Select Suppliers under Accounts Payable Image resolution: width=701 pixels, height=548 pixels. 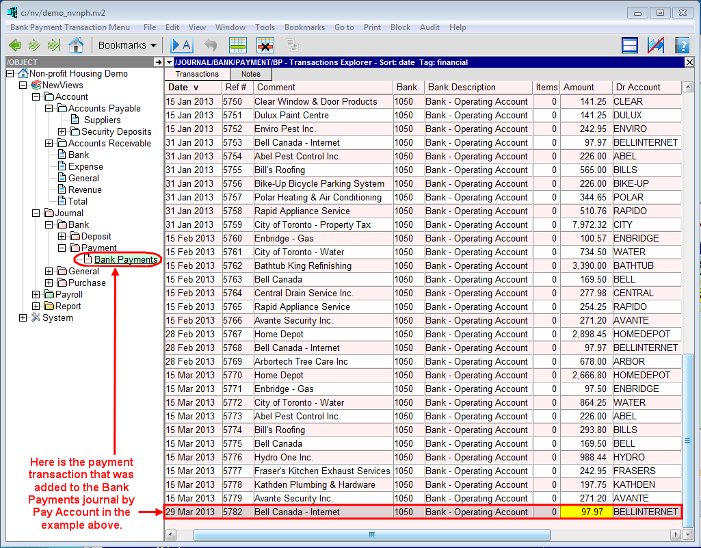[102, 120]
